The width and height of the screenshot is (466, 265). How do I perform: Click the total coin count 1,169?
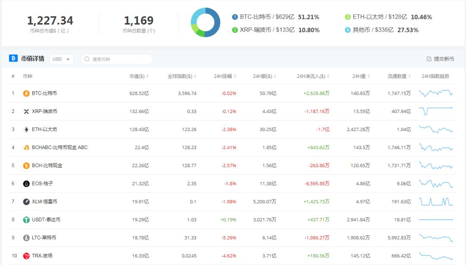pyautogui.click(x=139, y=21)
